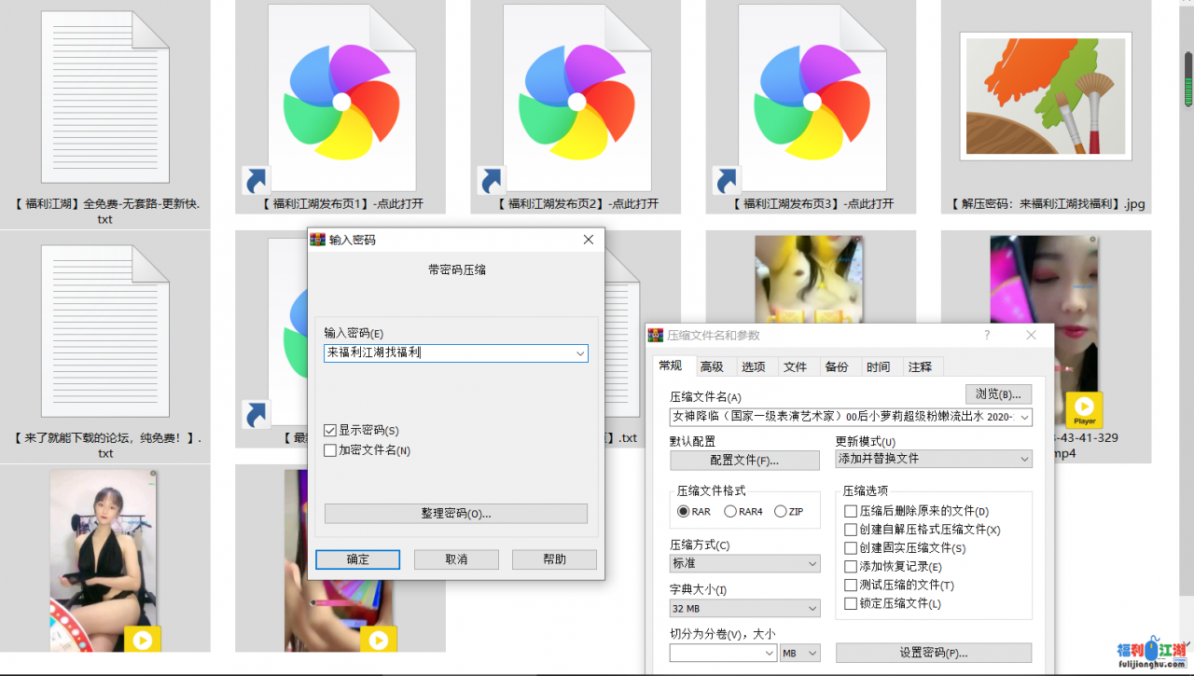
Task: Switch to the 高级 tab
Action: click(x=712, y=366)
